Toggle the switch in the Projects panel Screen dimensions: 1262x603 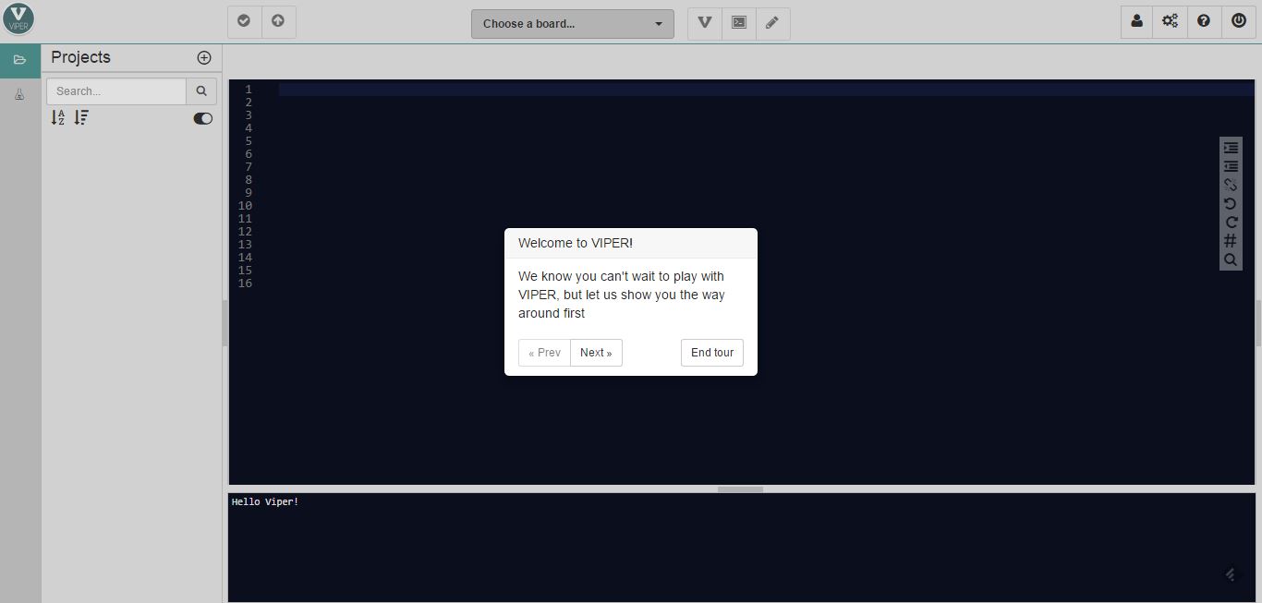click(x=202, y=118)
